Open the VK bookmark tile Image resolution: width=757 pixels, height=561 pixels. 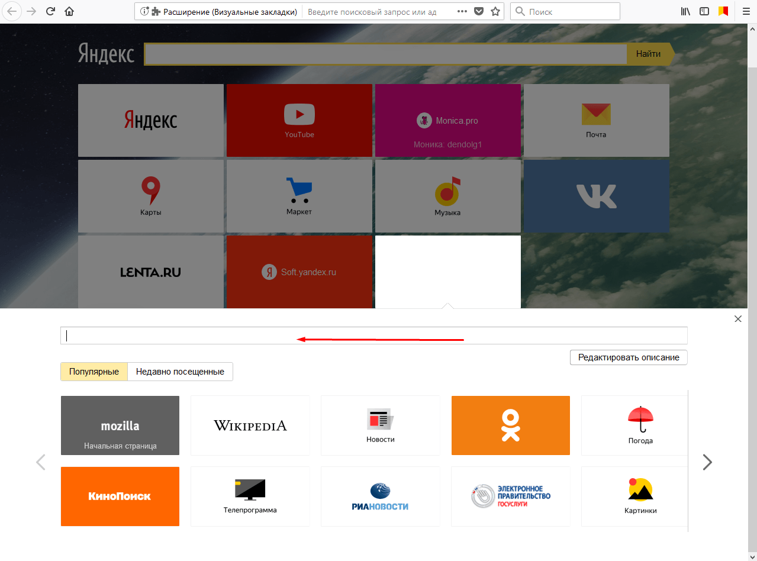tap(597, 196)
